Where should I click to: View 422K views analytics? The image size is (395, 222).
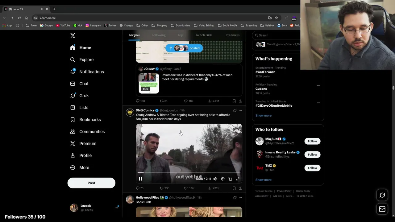tap(214, 188)
